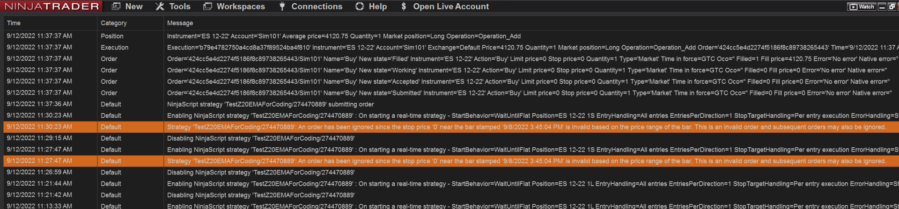This screenshot has width=899, height=209.
Task: Click the wrench Tools icon
Action: [160, 7]
